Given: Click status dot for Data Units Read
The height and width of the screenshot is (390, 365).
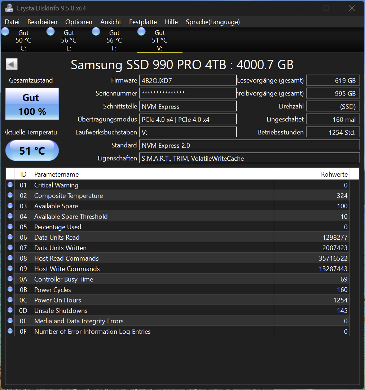Looking at the screenshot, I should (10, 237).
